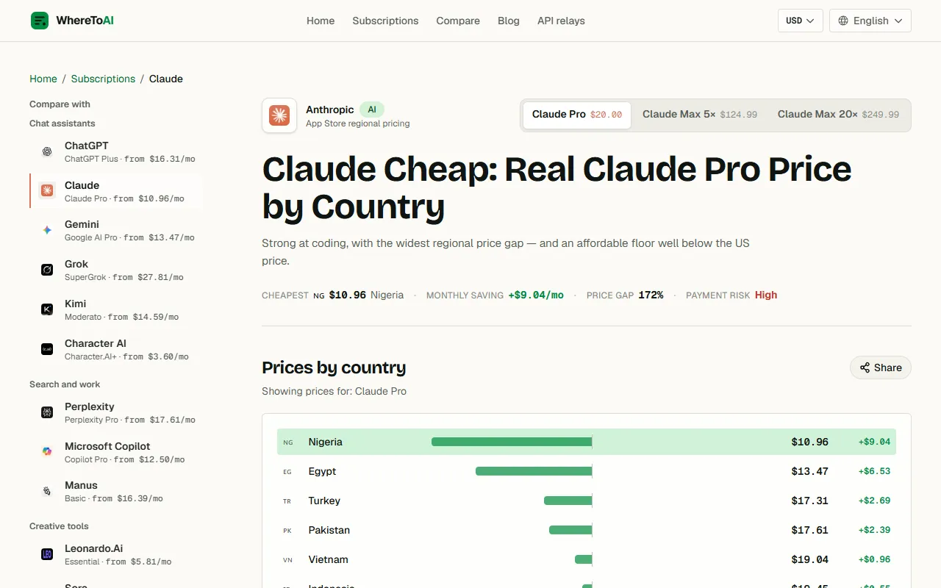
Task: Open Compare in top navigation
Action: pyautogui.click(x=458, y=21)
